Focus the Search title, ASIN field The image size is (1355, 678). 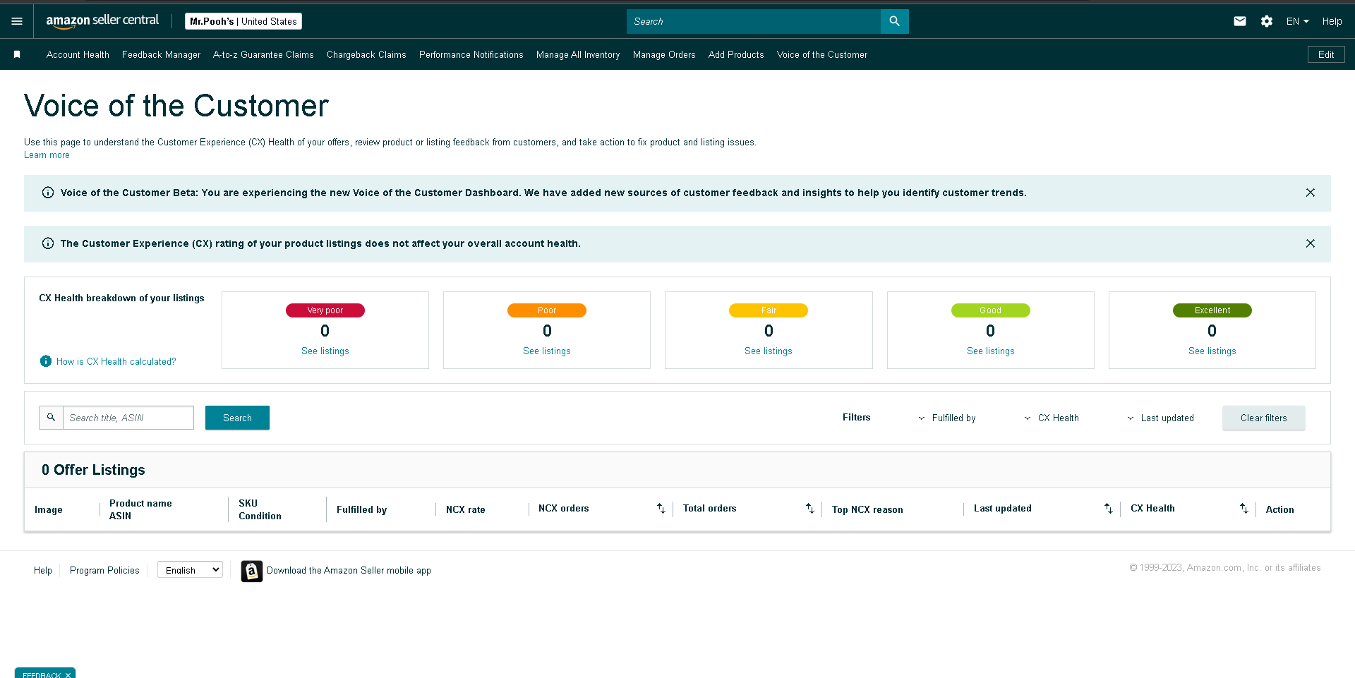point(128,418)
